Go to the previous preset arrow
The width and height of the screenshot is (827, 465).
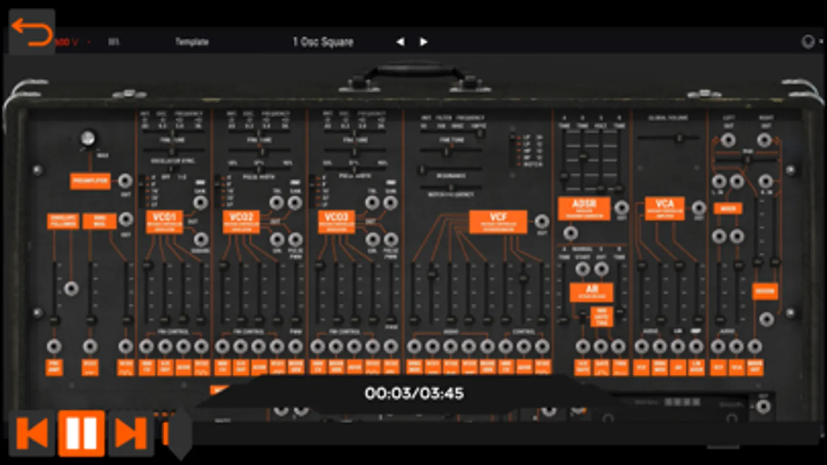click(x=400, y=42)
